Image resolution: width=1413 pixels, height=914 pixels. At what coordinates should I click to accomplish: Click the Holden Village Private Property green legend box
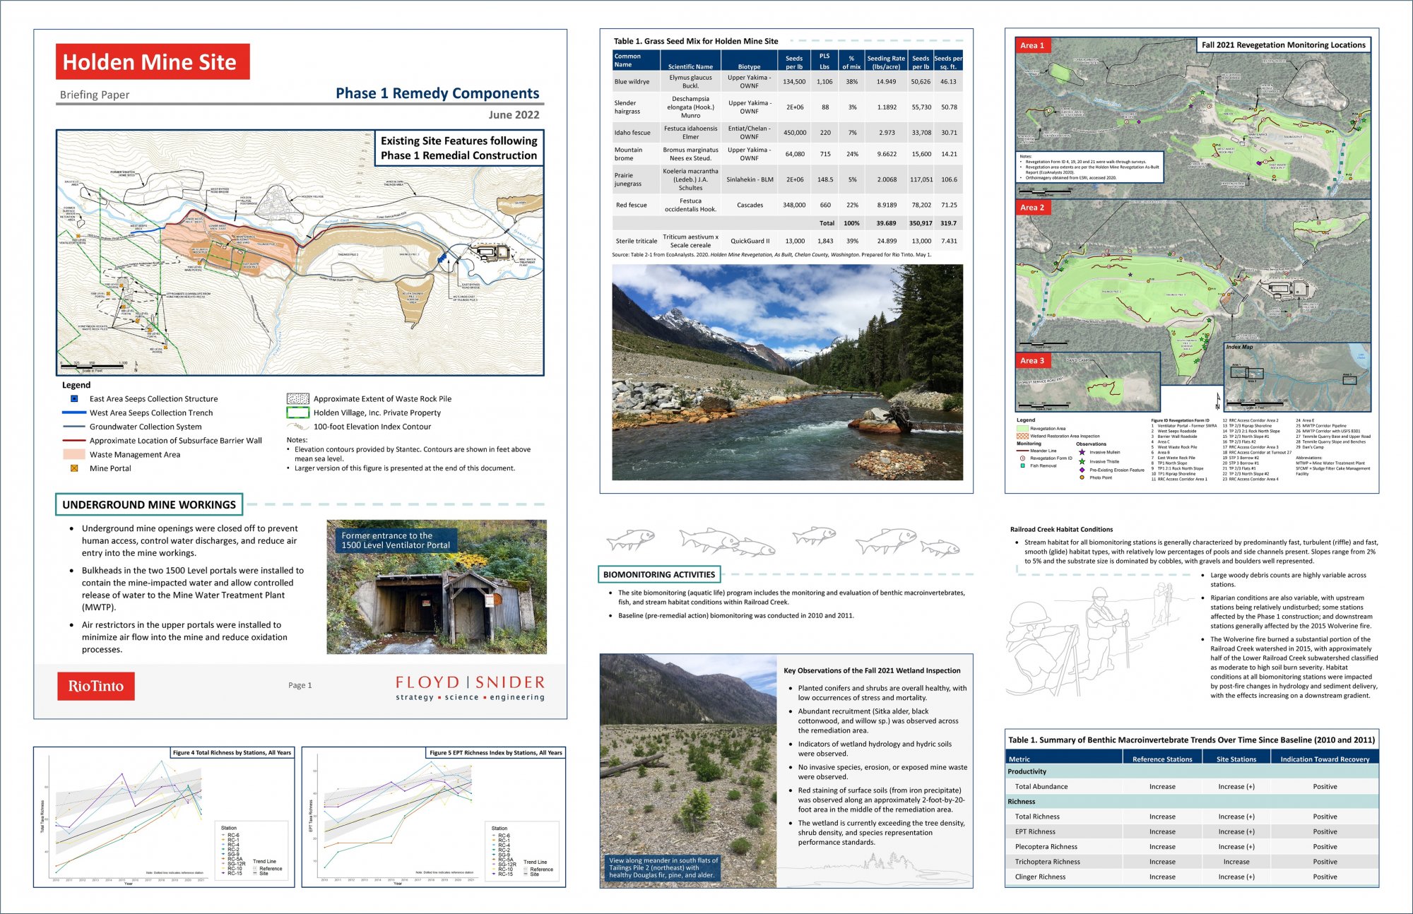pyautogui.click(x=297, y=413)
